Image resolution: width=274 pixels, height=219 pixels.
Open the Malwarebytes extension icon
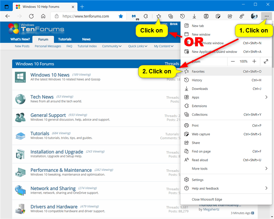coord(134,16)
